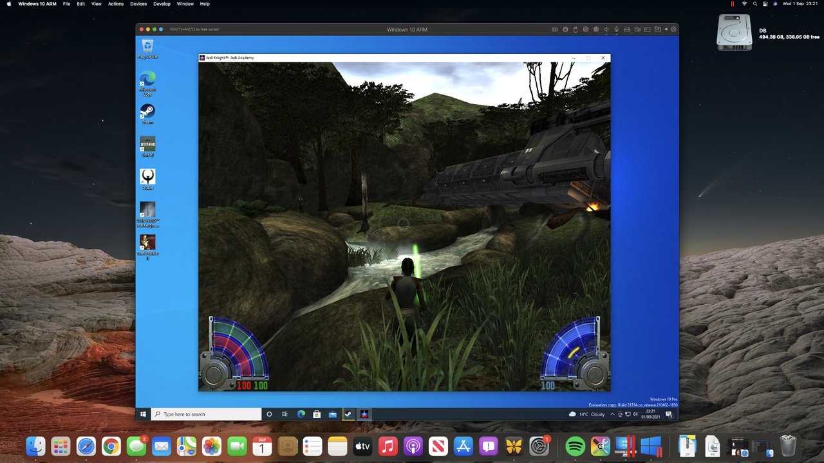Open Microsoft Edge desktop shortcut
Image resolution: width=824 pixels, height=463 pixels.
[x=147, y=83]
